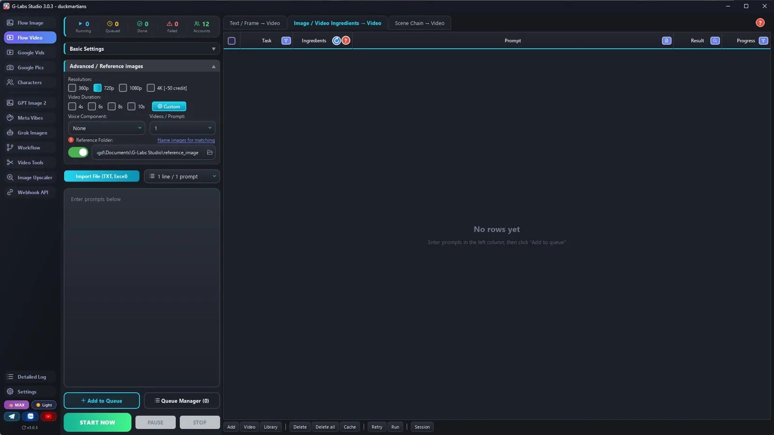
Task: Browse for reference folder icon
Action: click(x=209, y=153)
